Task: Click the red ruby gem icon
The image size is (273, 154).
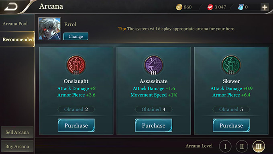Action: click(210, 7)
